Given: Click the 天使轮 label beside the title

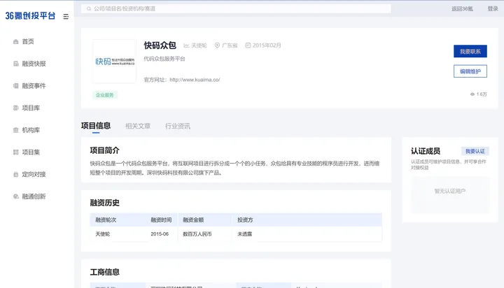Looking at the screenshot, I should (199, 45).
